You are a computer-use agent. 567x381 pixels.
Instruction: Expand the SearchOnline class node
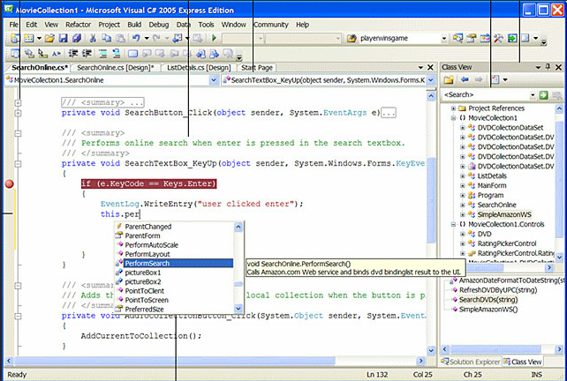click(x=463, y=205)
